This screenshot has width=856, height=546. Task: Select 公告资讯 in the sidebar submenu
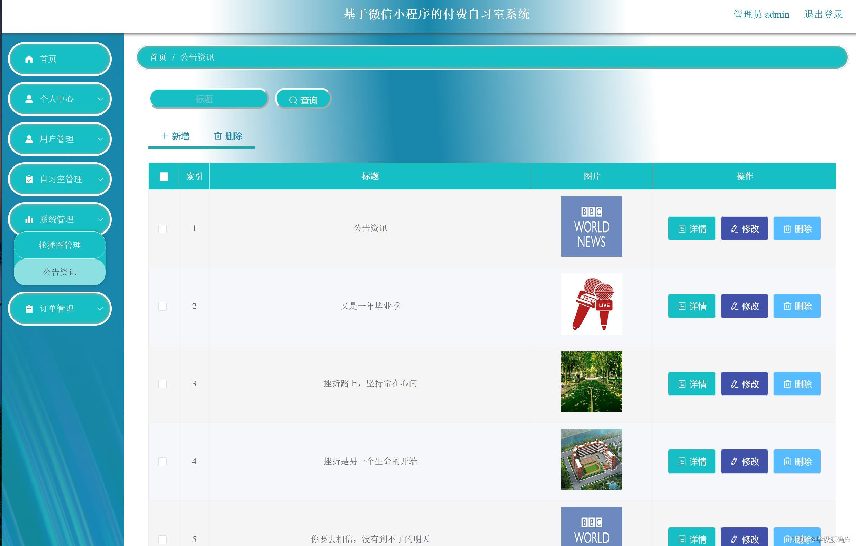pos(60,272)
